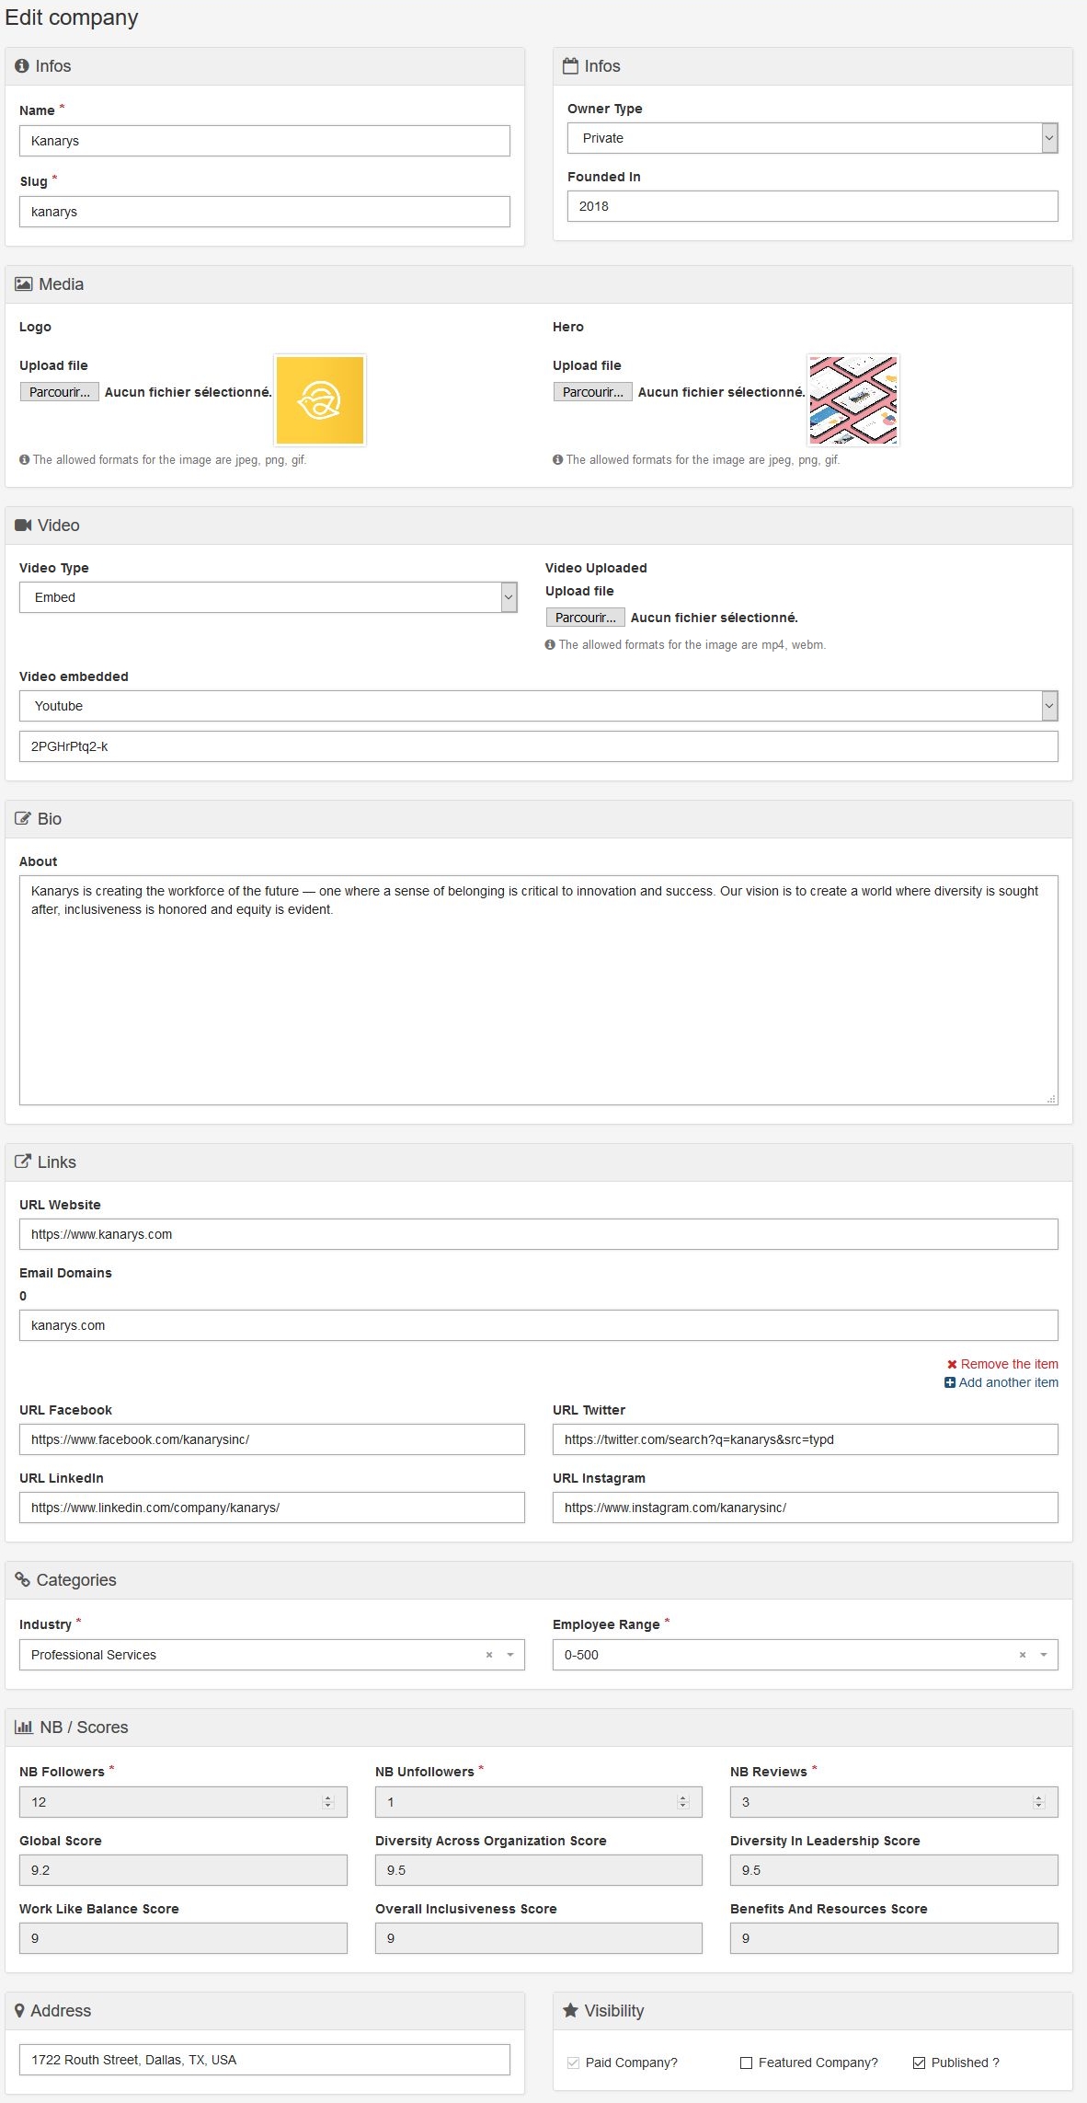
Task: Click Remove the item link
Action: coord(1002,1364)
